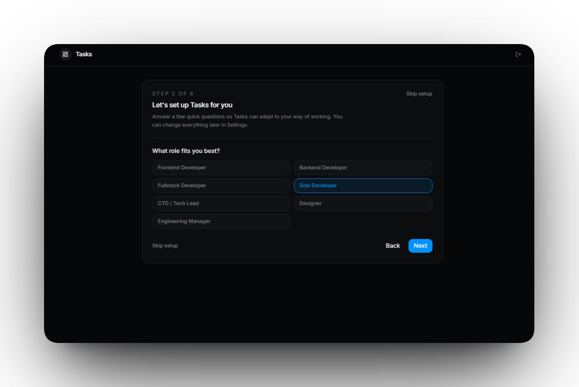Click the Tasks app logo icon

point(65,54)
